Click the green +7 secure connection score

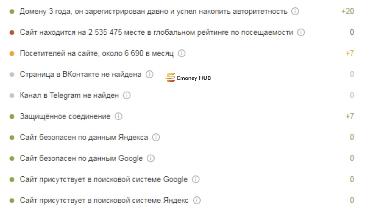click(350, 116)
